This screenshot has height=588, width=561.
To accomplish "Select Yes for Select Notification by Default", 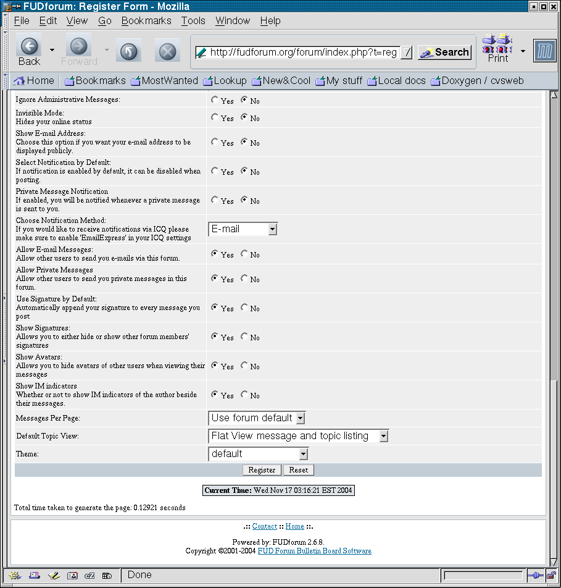I will [214, 170].
